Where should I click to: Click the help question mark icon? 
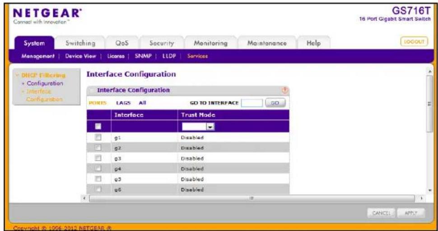point(285,90)
